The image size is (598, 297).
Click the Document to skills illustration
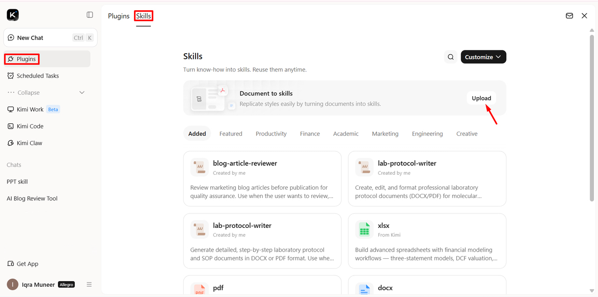pyautogui.click(x=213, y=98)
